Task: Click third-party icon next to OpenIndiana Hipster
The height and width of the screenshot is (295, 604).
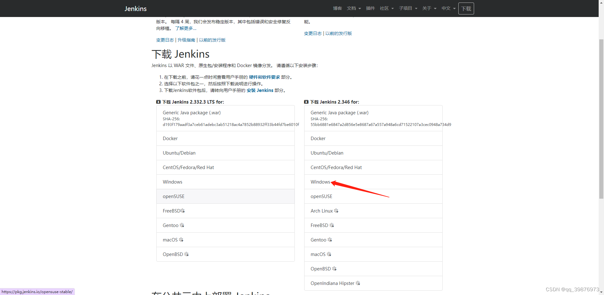Action: pyautogui.click(x=358, y=283)
